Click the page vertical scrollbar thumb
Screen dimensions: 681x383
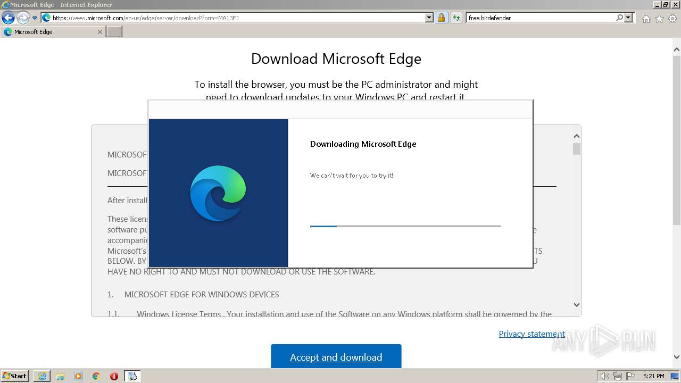tap(677, 141)
